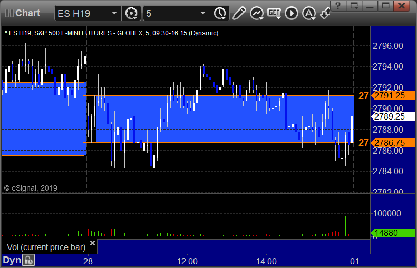
Task: Open the symbol settings gear icon
Action: pyautogui.click(x=131, y=13)
